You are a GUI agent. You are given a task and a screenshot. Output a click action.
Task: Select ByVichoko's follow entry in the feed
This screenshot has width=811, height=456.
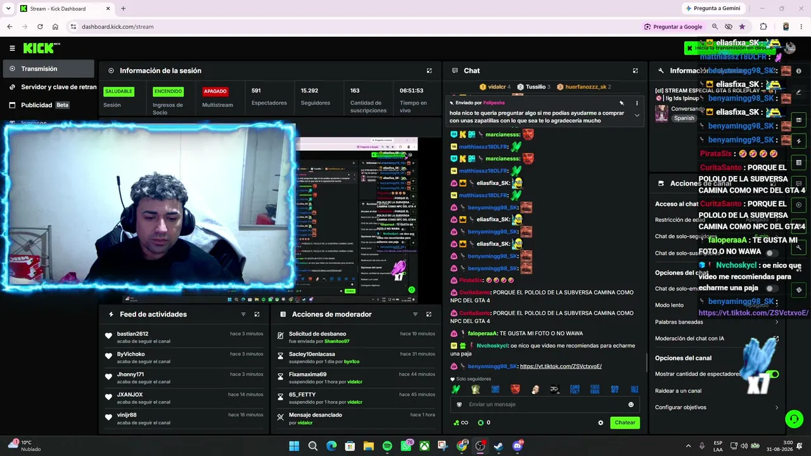coord(184,358)
